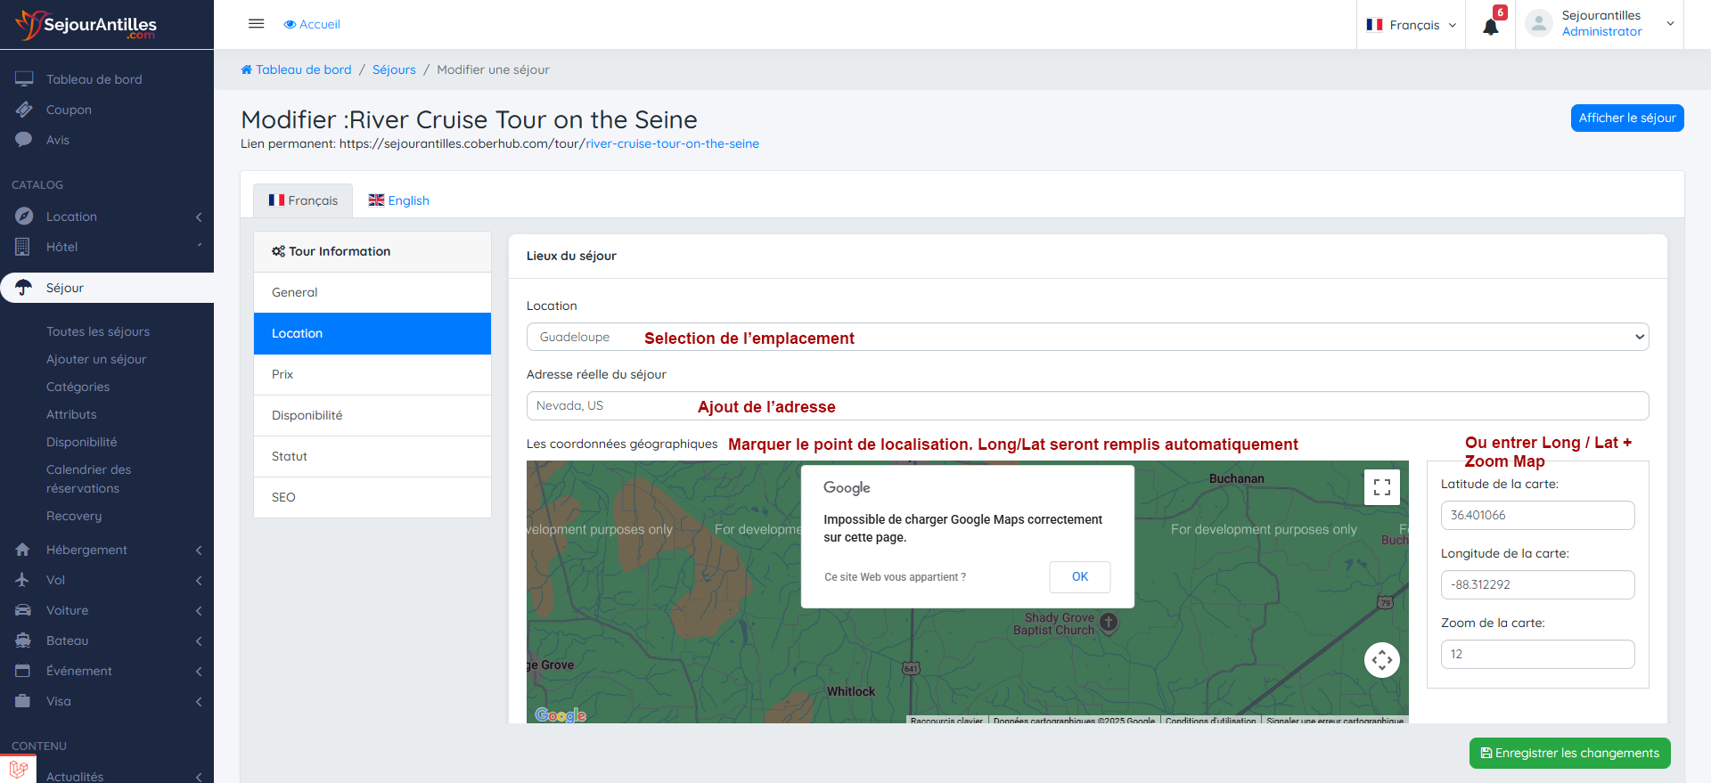This screenshot has width=1711, height=783.
Task: Toggle the map fullscreen view icon
Action: pos(1381,487)
